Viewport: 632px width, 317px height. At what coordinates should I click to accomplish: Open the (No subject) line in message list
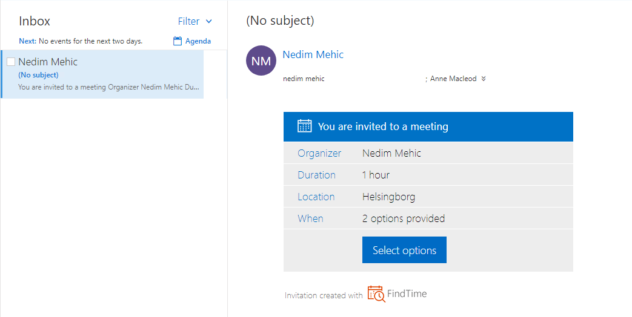pos(38,75)
